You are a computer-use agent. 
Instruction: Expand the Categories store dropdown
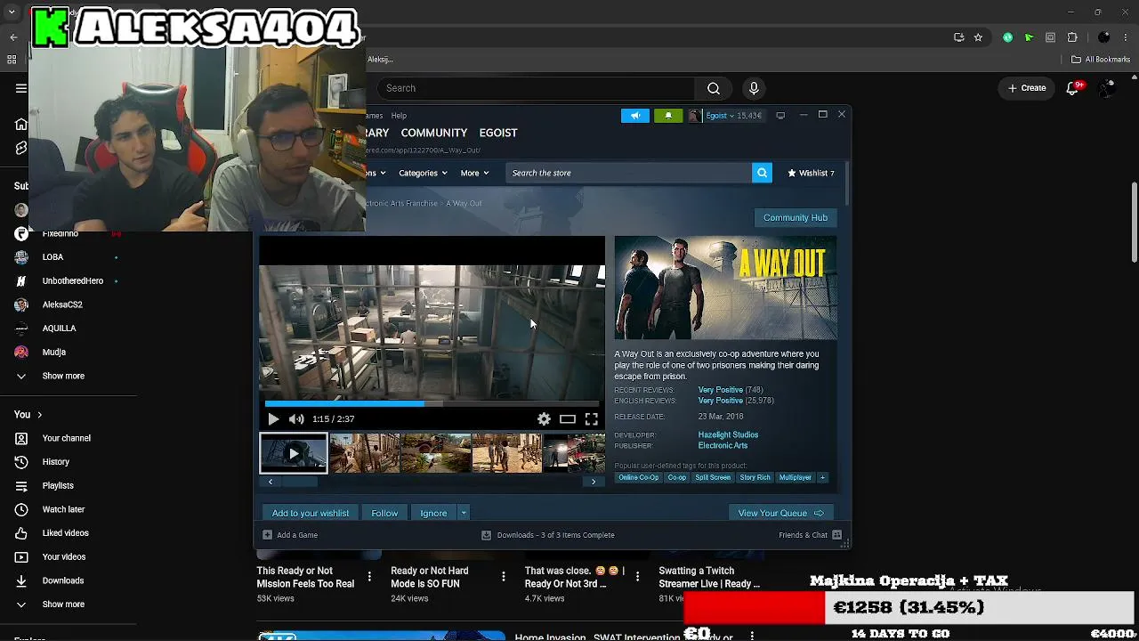click(423, 173)
